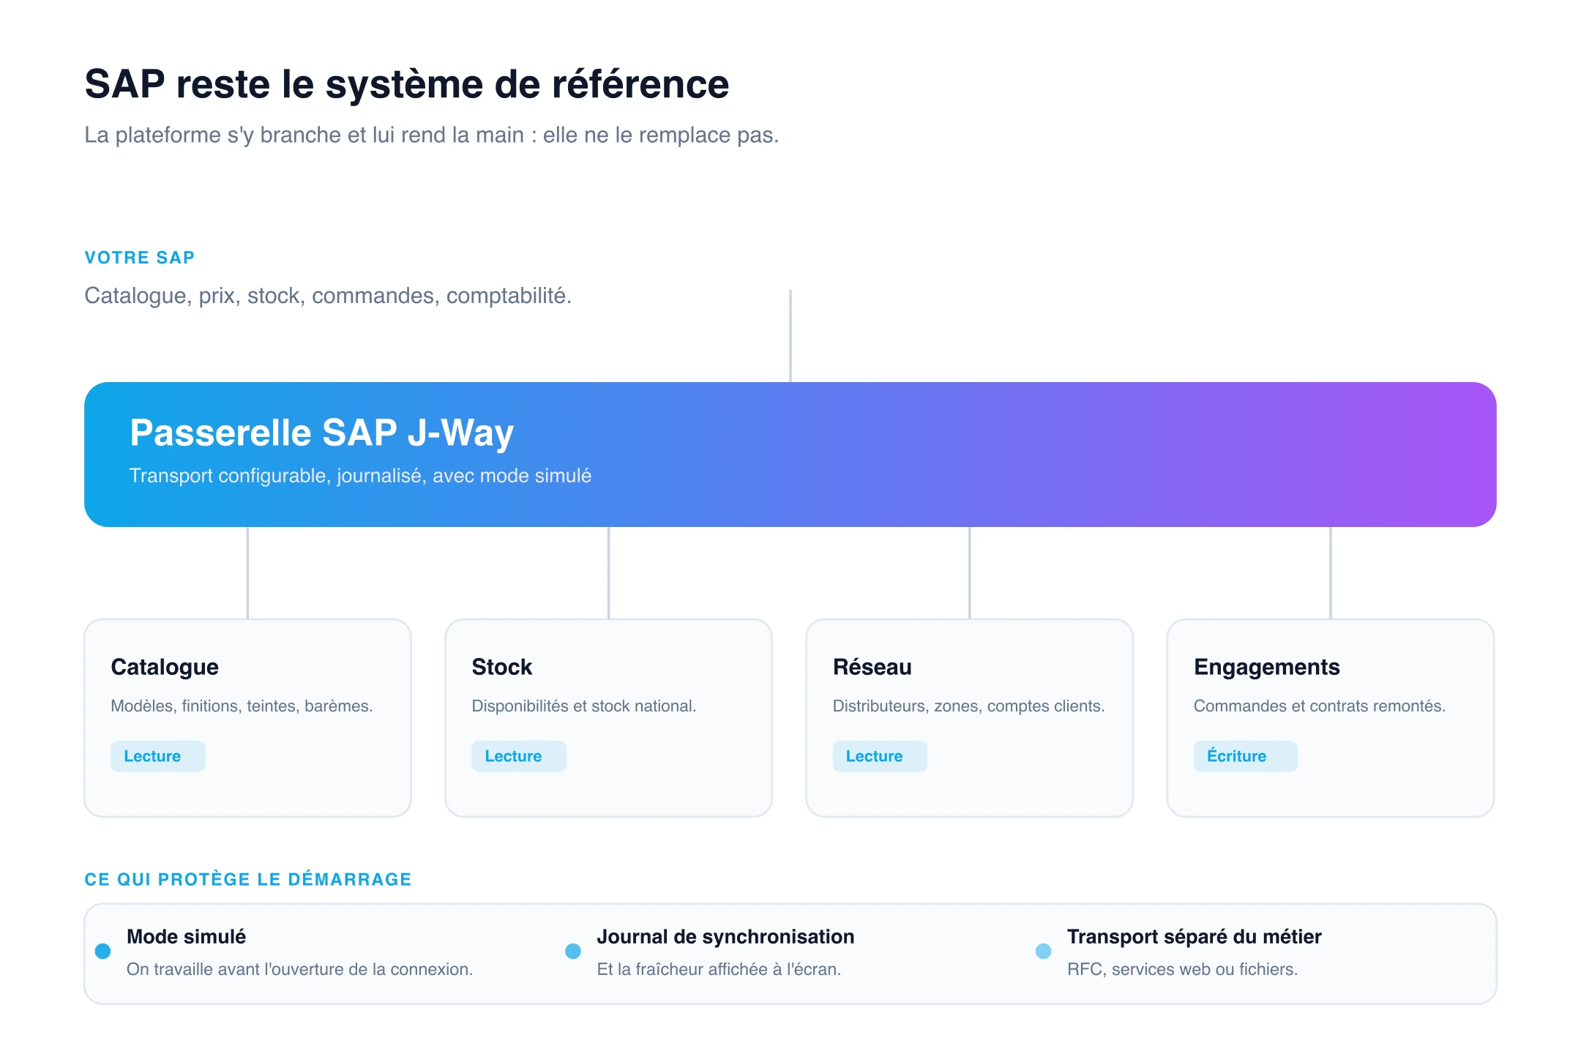Click the "CE QUI PROTÈGE LE DÉMARRAGE" label
1581x1054 pixels.
(248, 879)
